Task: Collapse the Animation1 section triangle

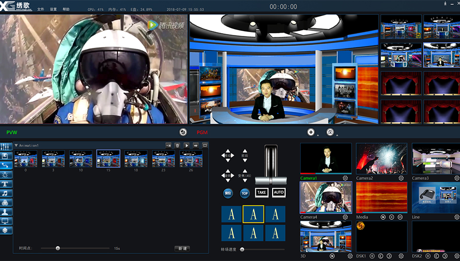Action: pos(16,146)
